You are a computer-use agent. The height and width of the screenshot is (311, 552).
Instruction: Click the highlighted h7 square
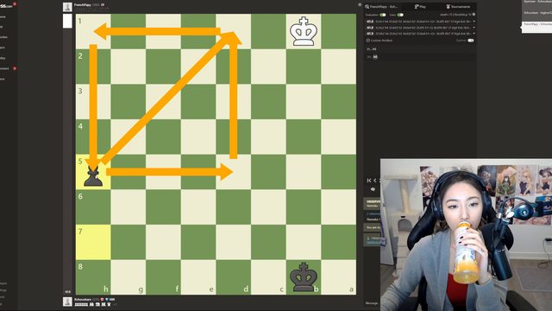tap(93, 242)
